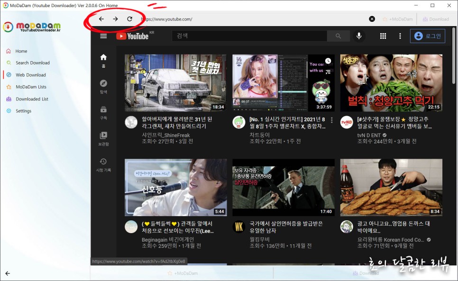Reload the page with the refresh icon
The height and width of the screenshot is (281, 458).
pyautogui.click(x=129, y=19)
